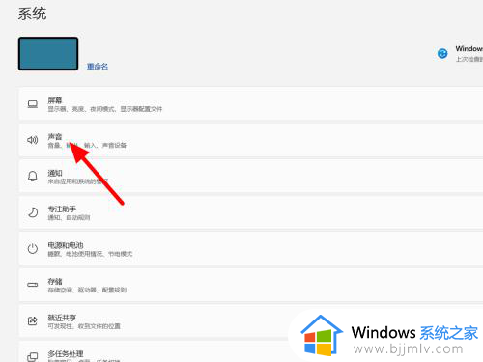Image resolution: width=483 pixels, height=362 pixels.
Task: Open the 多任务处理 multitasking row
Action: (251, 352)
